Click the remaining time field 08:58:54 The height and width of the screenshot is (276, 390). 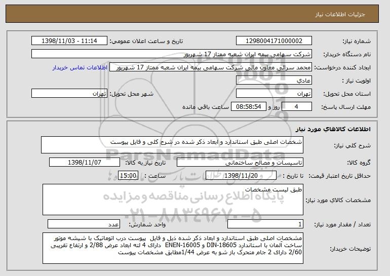249,107
